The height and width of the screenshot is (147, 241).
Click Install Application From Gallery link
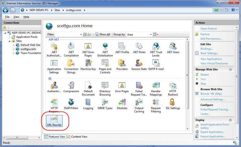tap(215, 126)
